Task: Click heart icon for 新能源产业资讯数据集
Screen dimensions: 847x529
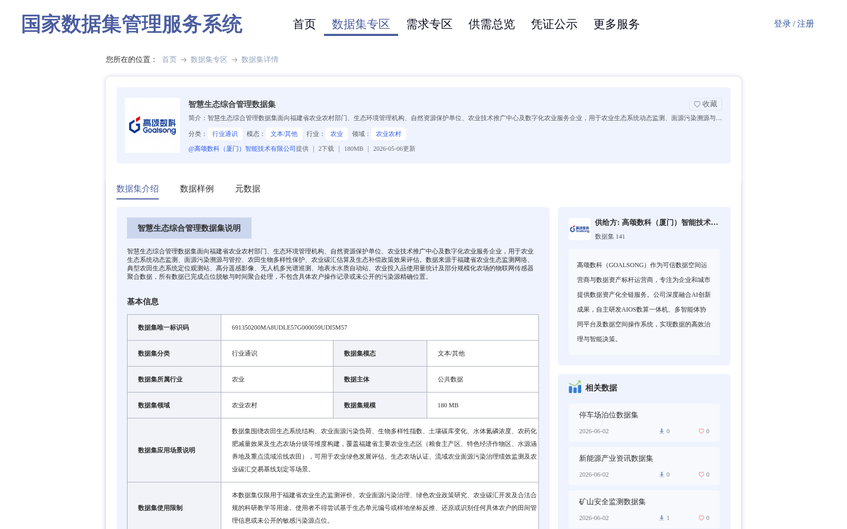Action: 701,475
